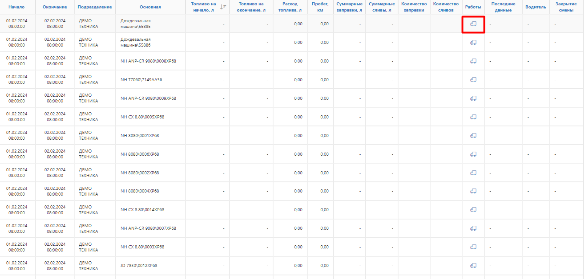Open works icon for NH 8080\0004XP68

click(x=473, y=191)
